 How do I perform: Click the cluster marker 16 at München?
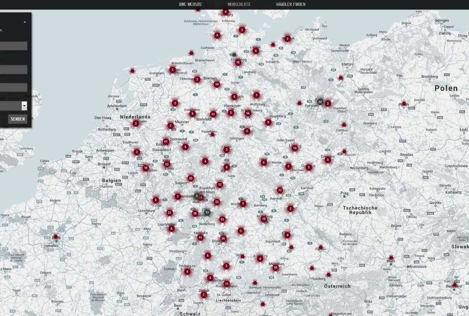[275, 268]
